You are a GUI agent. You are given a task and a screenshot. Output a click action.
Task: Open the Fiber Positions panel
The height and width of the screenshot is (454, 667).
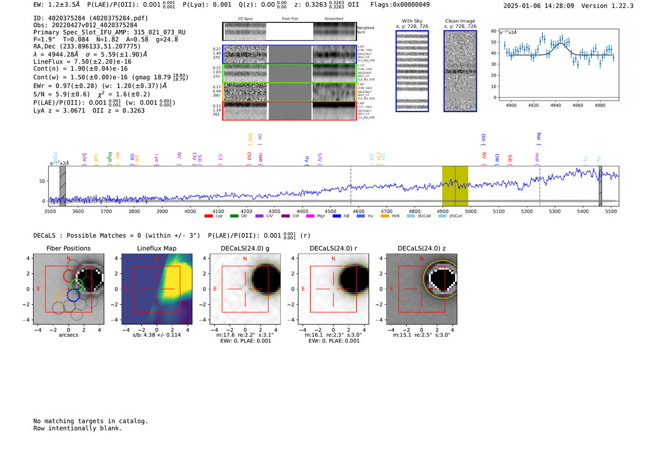tap(68, 289)
